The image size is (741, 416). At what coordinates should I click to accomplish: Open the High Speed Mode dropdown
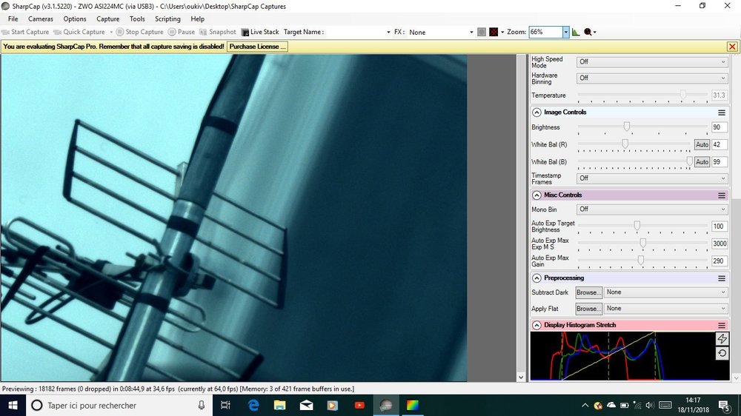tap(651, 62)
